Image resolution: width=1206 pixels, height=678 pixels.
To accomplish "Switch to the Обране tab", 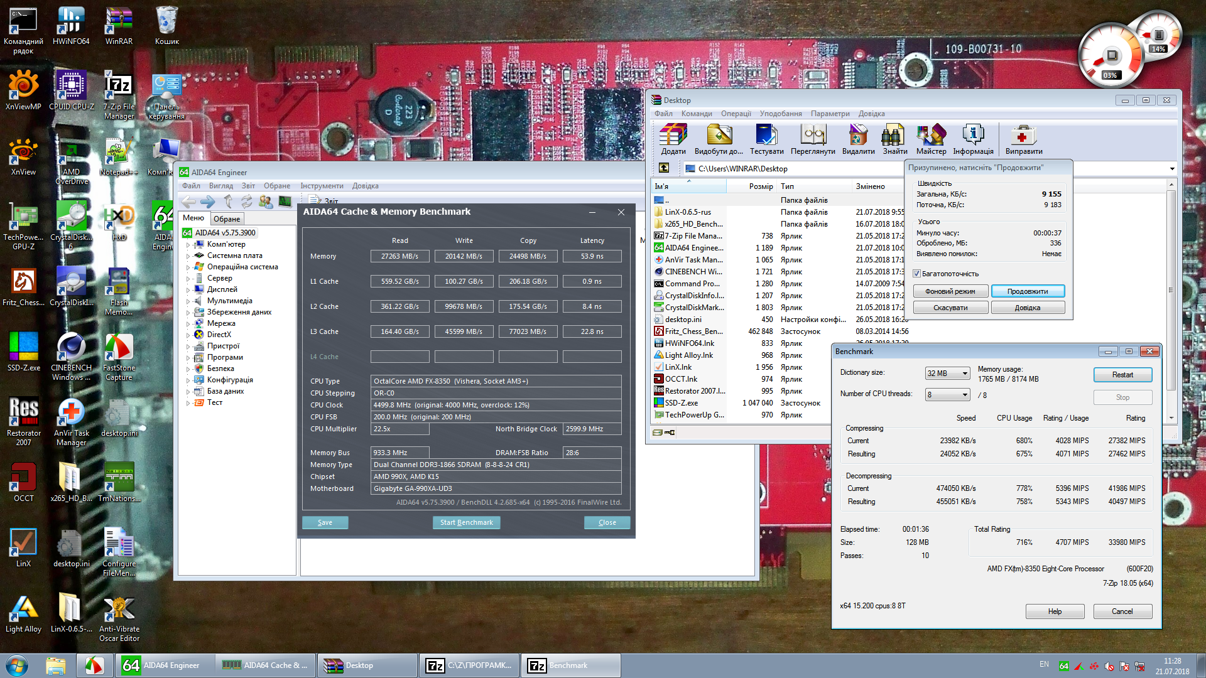I will click(226, 219).
